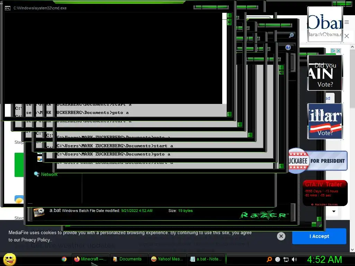Click front cmd window scroll down arrow
The image size is (355, 266).
click(230, 114)
